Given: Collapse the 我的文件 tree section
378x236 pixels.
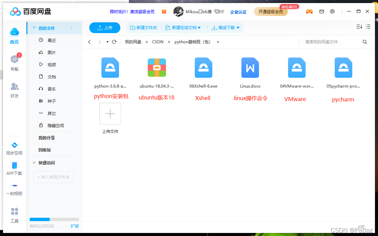Looking at the screenshot, I should [34, 28].
